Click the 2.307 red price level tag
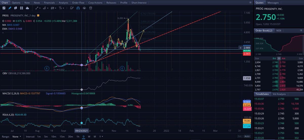 click(x=247, y=54)
